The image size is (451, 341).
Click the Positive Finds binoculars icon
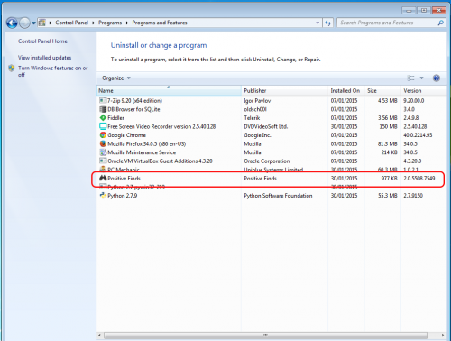coord(103,179)
